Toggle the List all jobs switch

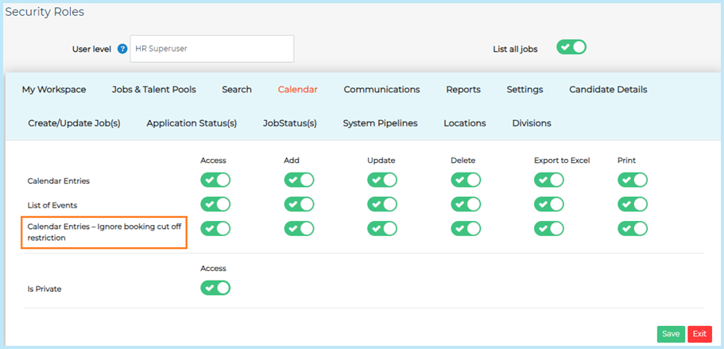pyautogui.click(x=571, y=48)
